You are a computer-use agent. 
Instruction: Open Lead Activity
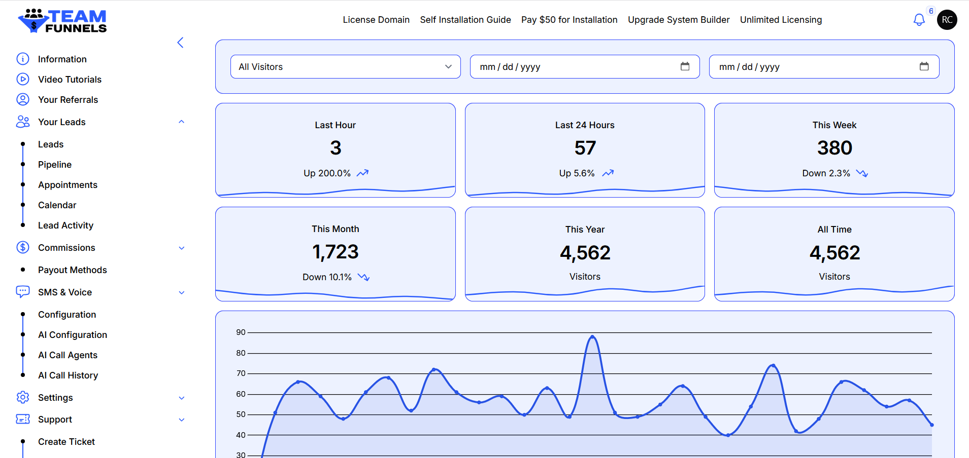[x=65, y=225]
